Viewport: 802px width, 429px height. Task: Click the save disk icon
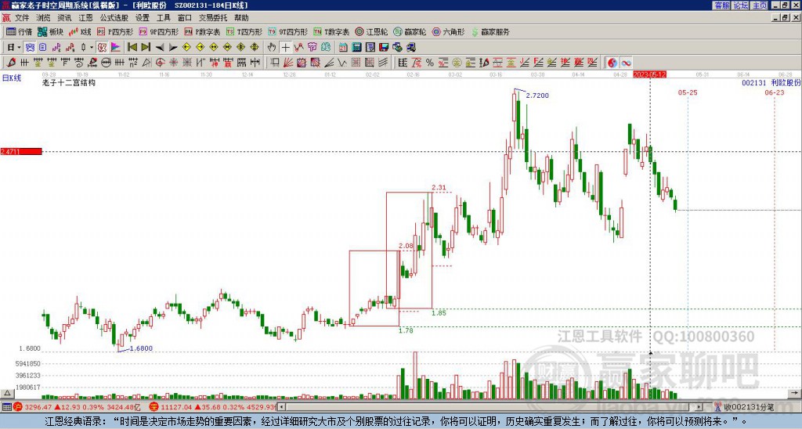(x=384, y=48)
